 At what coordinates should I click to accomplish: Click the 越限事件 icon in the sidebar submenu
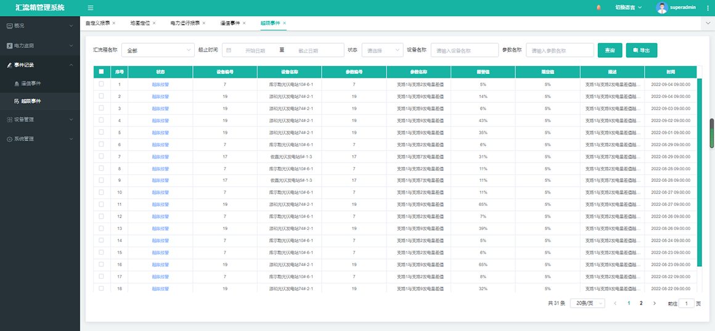click(x=17, y=100)
